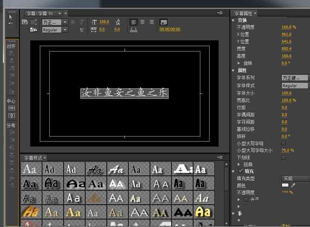
Task: Select the left text alignment icon
Action: tap(133, 22)
